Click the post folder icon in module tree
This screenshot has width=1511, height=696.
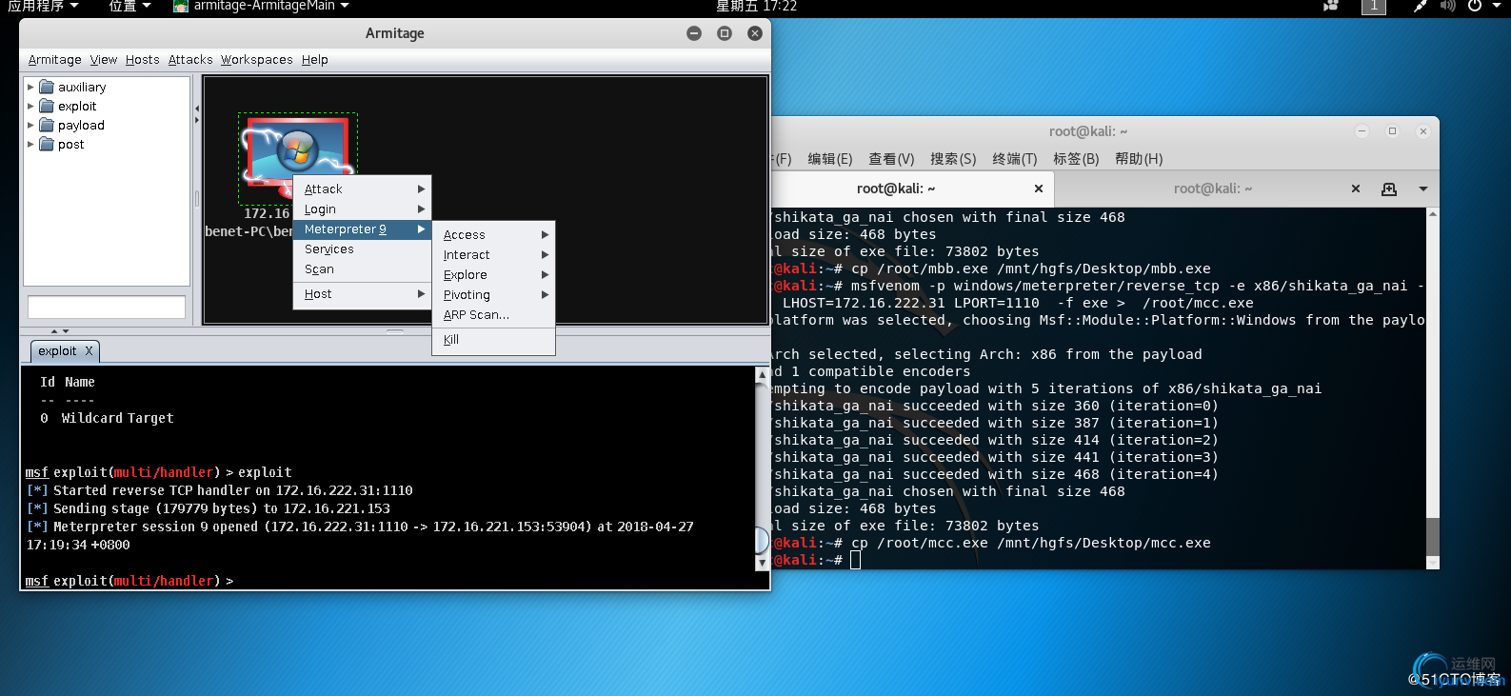(x=47, y=144)
